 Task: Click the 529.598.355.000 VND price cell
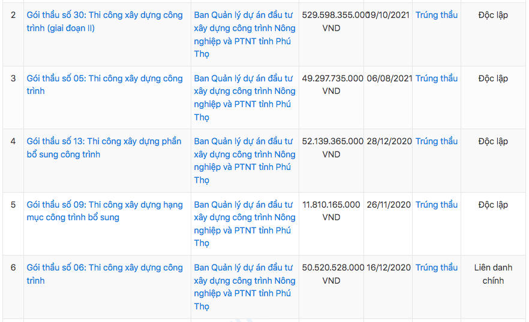pyautogui.click(x=331, y=22)
